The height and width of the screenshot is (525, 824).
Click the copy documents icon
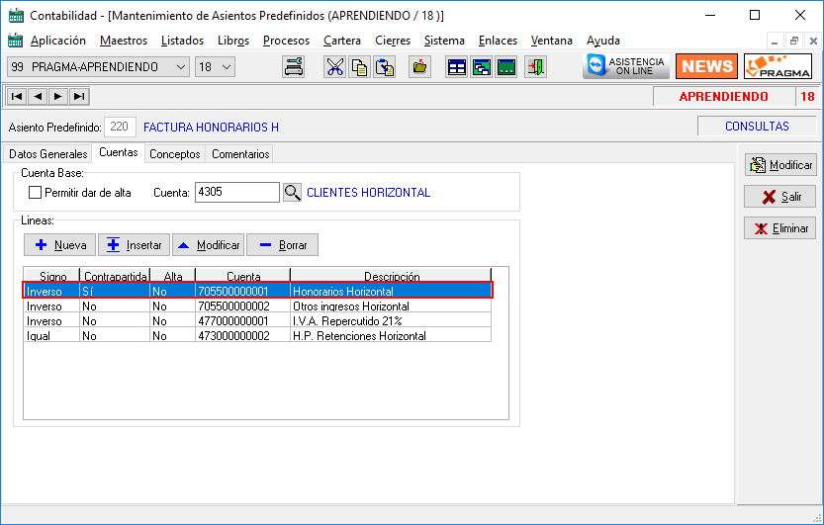360,67
